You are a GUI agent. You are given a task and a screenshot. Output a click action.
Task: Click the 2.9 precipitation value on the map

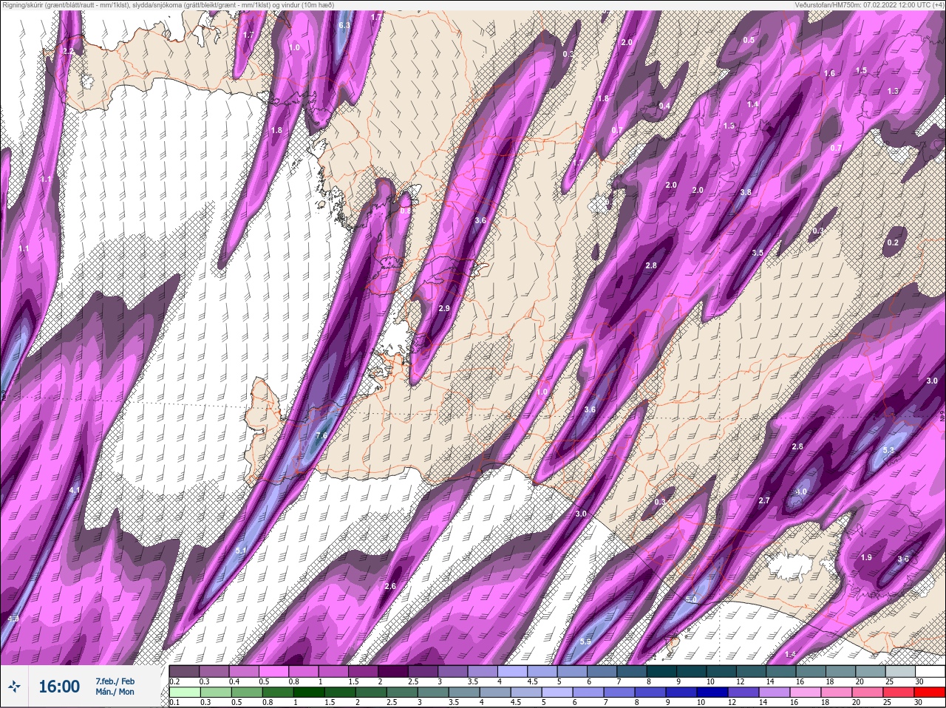(x=444, y=308)
